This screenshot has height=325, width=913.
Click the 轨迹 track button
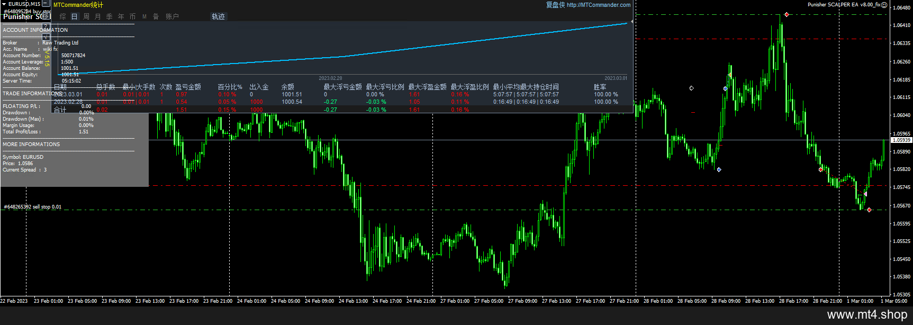(218, 17)
